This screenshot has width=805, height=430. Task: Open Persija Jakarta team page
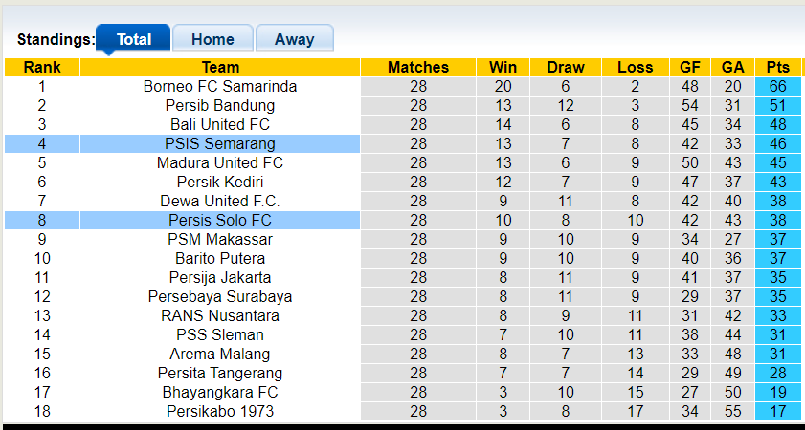click(220, 277)
